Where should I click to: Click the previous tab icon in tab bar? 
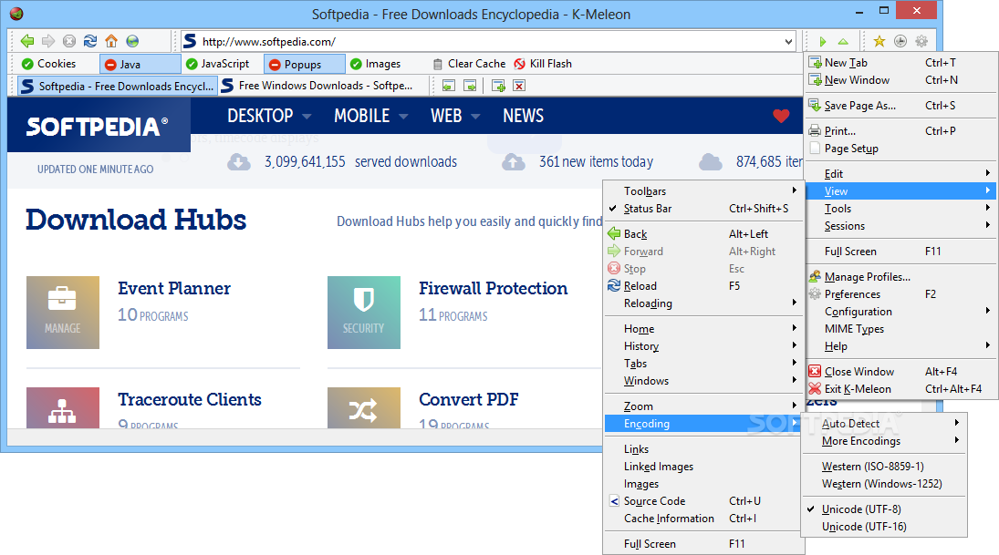[x=449, y=86]
